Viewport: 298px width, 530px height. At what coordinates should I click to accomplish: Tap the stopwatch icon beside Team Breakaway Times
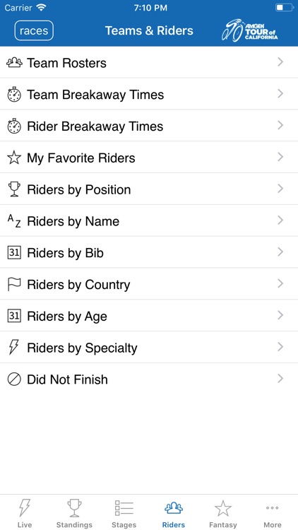click(14, 94)
